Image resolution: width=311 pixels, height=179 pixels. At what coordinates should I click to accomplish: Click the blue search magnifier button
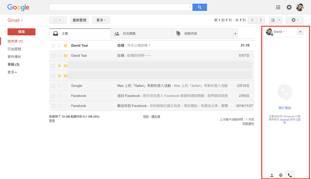tap(199, 7)
